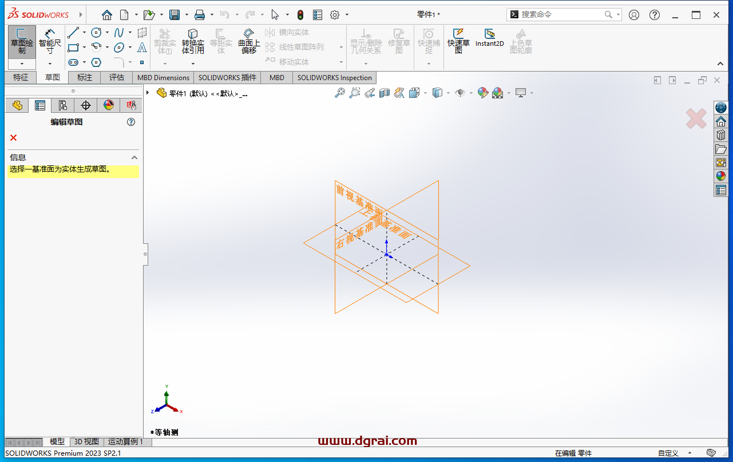Open the PropertyManager tab
This screenshot has height=462, width=733.
point(40,105)
